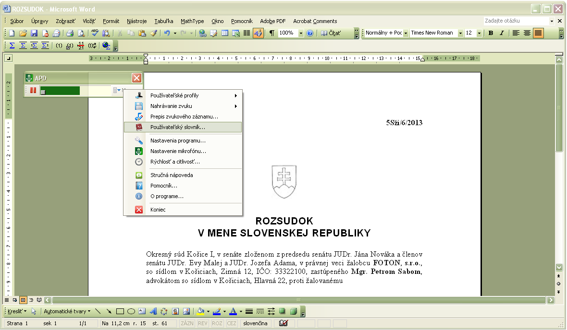This screenshot has width=567, height=330.
Task: Click the fill color paint bucket swatch
Action: click(x=201, y=311)
